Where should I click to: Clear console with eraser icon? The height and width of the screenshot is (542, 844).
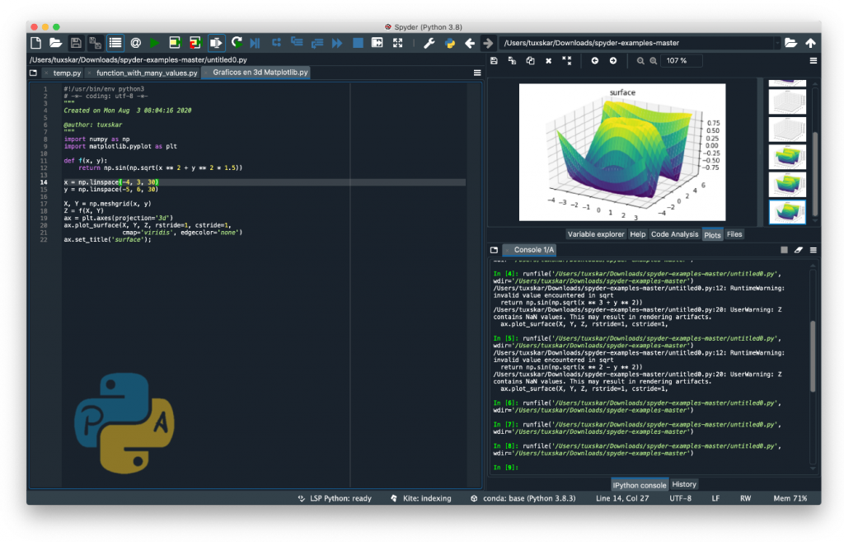(799, 250)
